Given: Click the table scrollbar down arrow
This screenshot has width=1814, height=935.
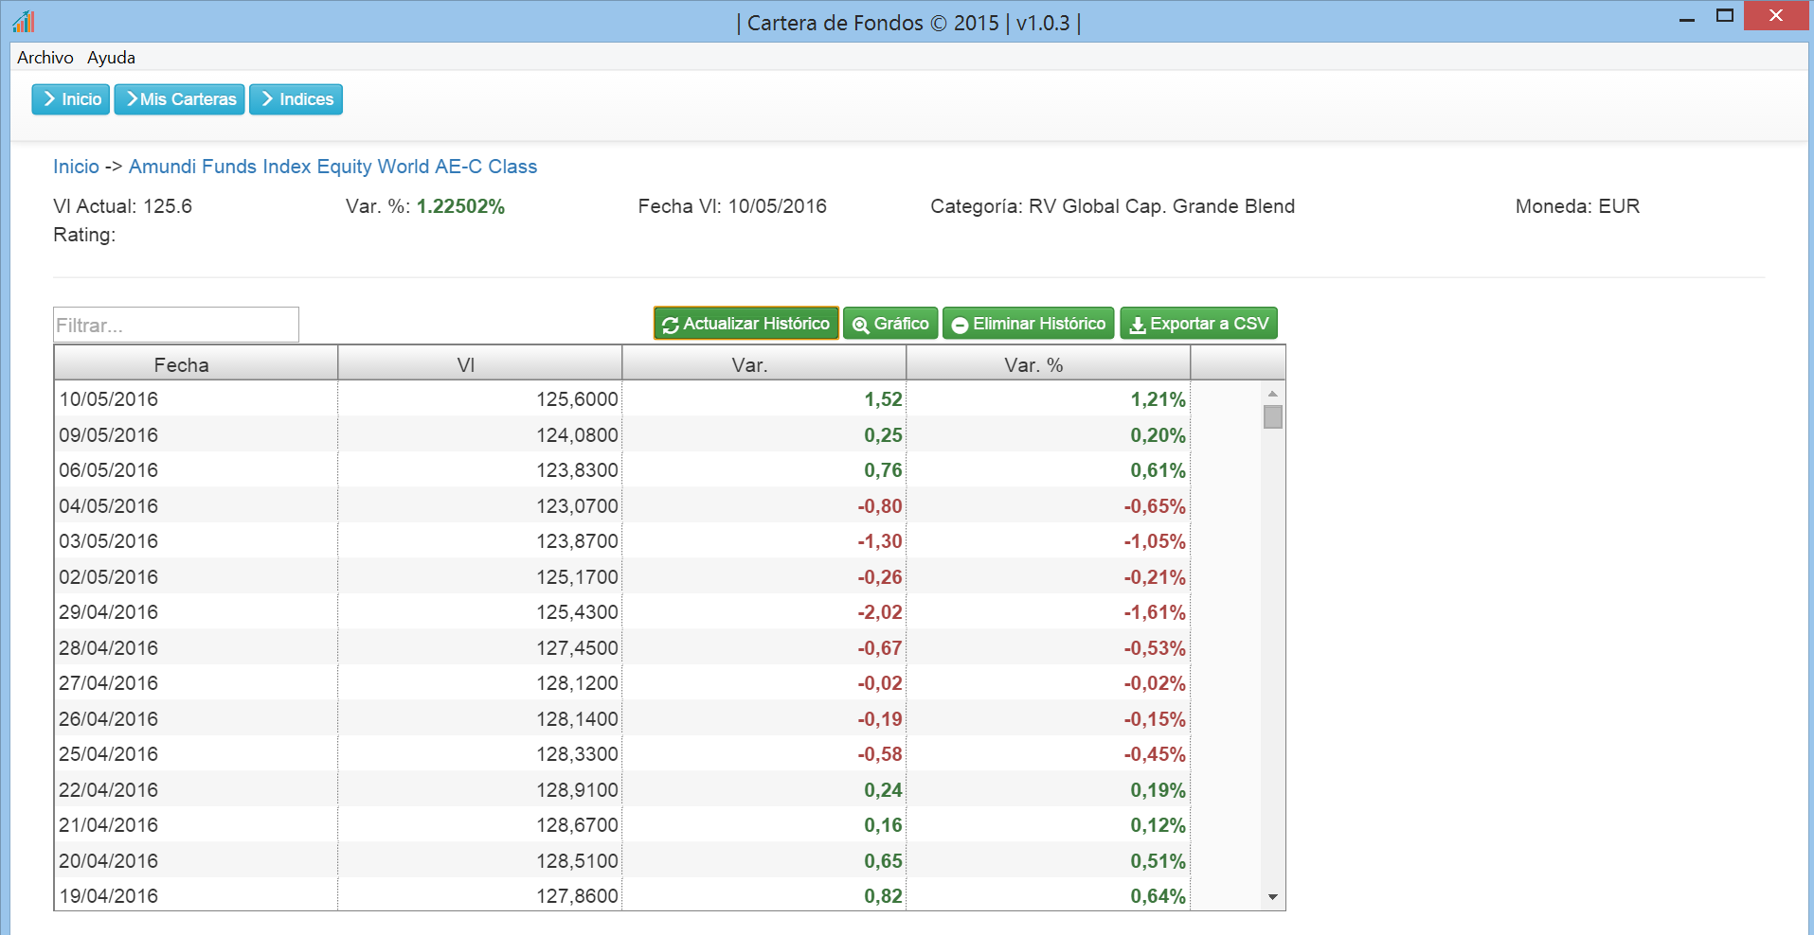Looking at the screenshot, I should pyautogui.click(x=1273, y=896).
